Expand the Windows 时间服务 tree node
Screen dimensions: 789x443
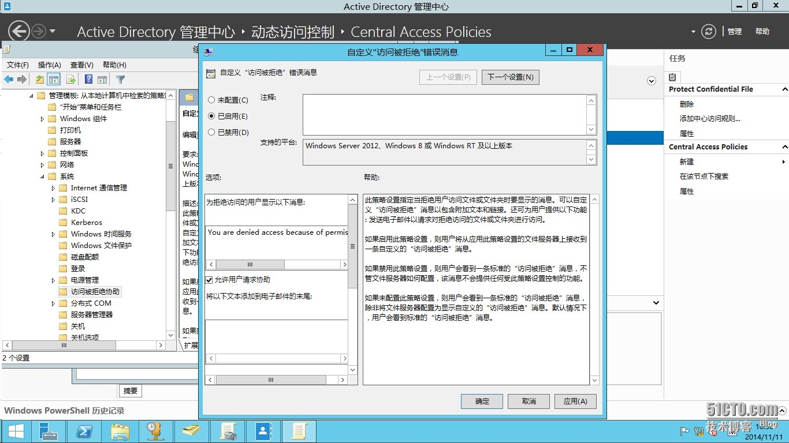[53, 234]
